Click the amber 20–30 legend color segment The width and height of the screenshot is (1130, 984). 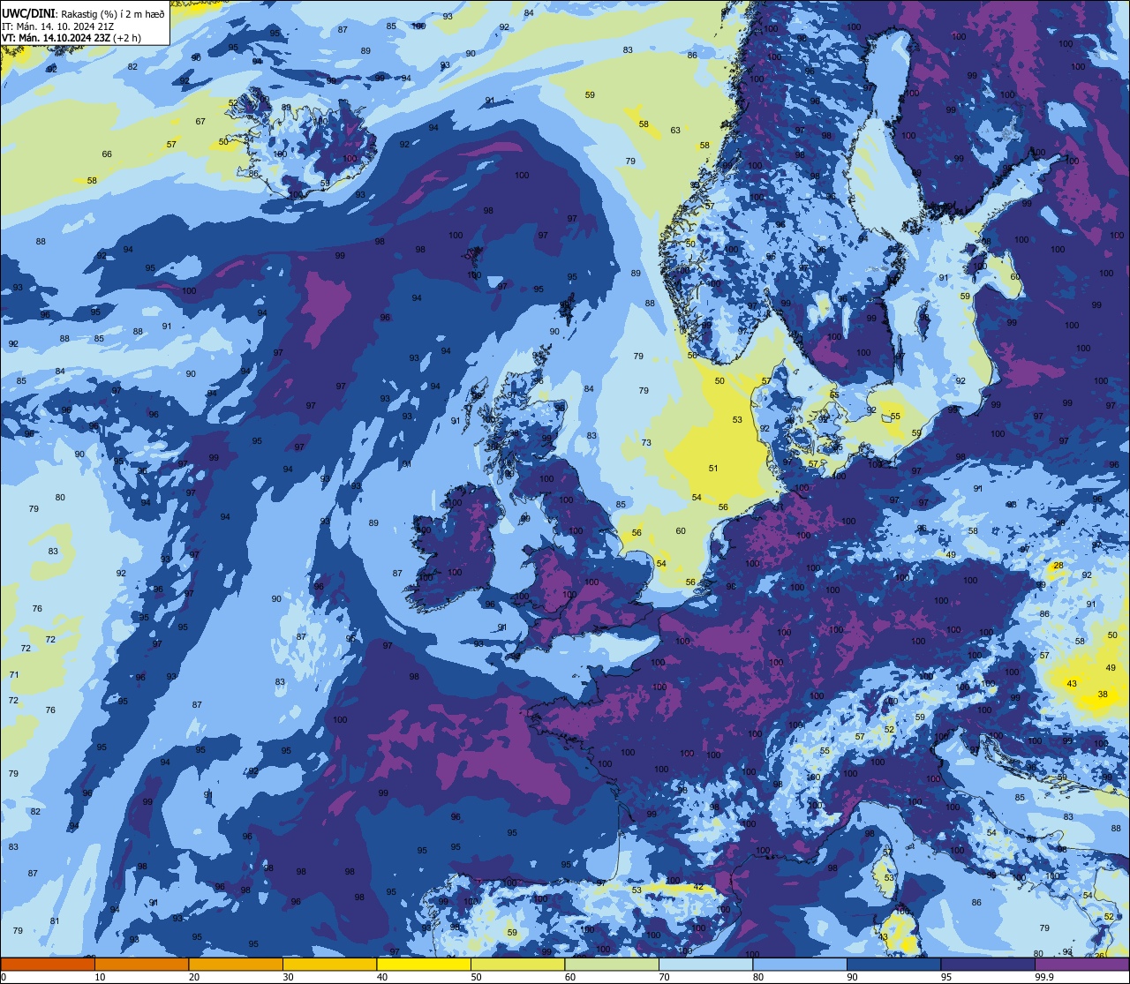[x=236, y=964]
